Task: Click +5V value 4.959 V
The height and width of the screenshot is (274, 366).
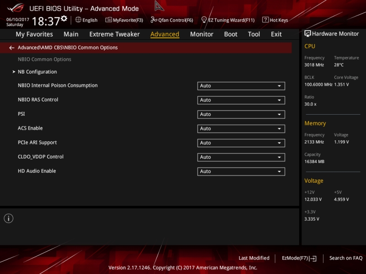Action: pyautogui.click(x=341, y=200)
